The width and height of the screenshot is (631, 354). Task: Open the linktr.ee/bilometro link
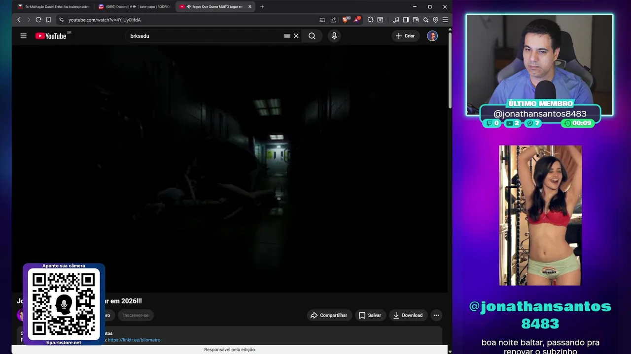click(x=134, y=340)
